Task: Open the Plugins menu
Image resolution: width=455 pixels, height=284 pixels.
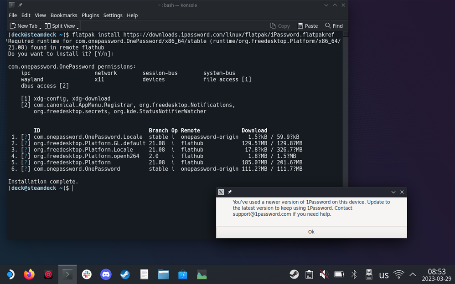Action: [x=90, y=15]
